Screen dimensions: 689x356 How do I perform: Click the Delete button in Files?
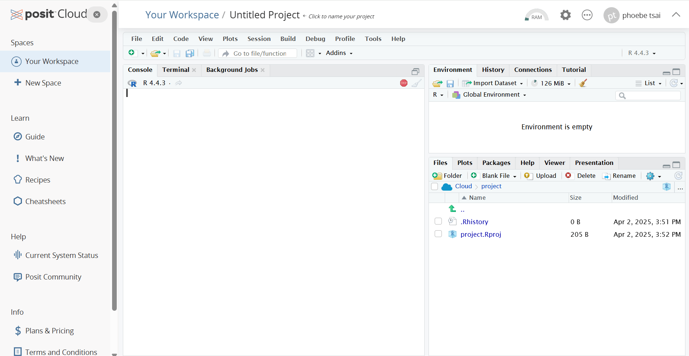[580, 176]
